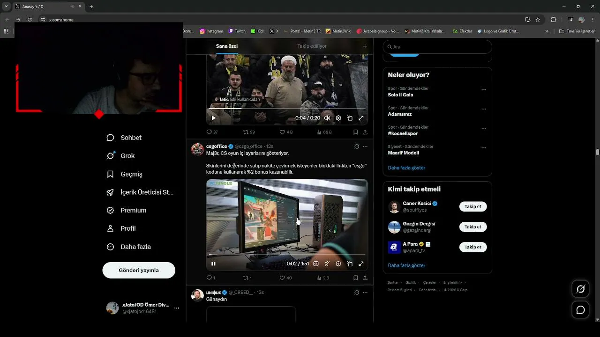Viewport: 600px width, 337px height.
Task: Toggle captions on the csgoffice video
Action: pos(316,264)
